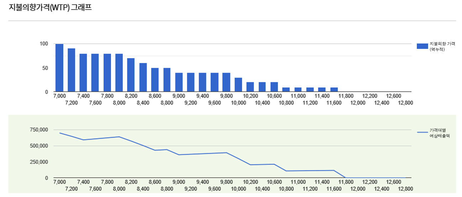
Task: Click the blue legend swatch for 지불의향 가격
Action: tap(422, 46)
